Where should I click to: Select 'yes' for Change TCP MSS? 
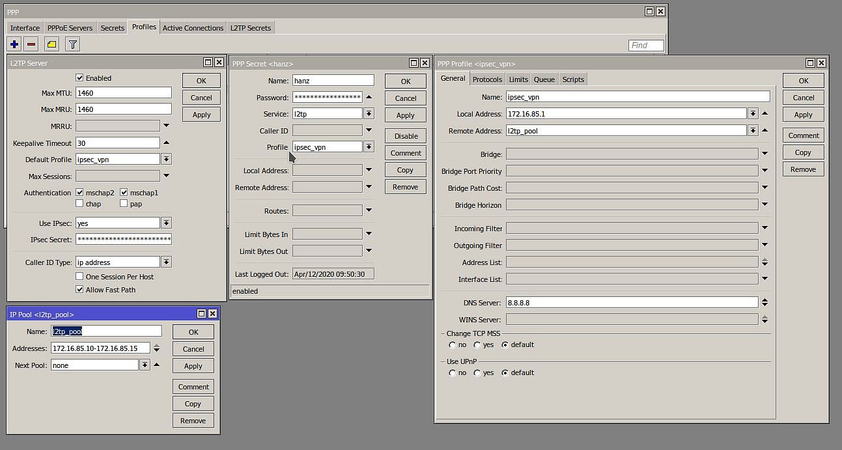(x=477, y=345)
